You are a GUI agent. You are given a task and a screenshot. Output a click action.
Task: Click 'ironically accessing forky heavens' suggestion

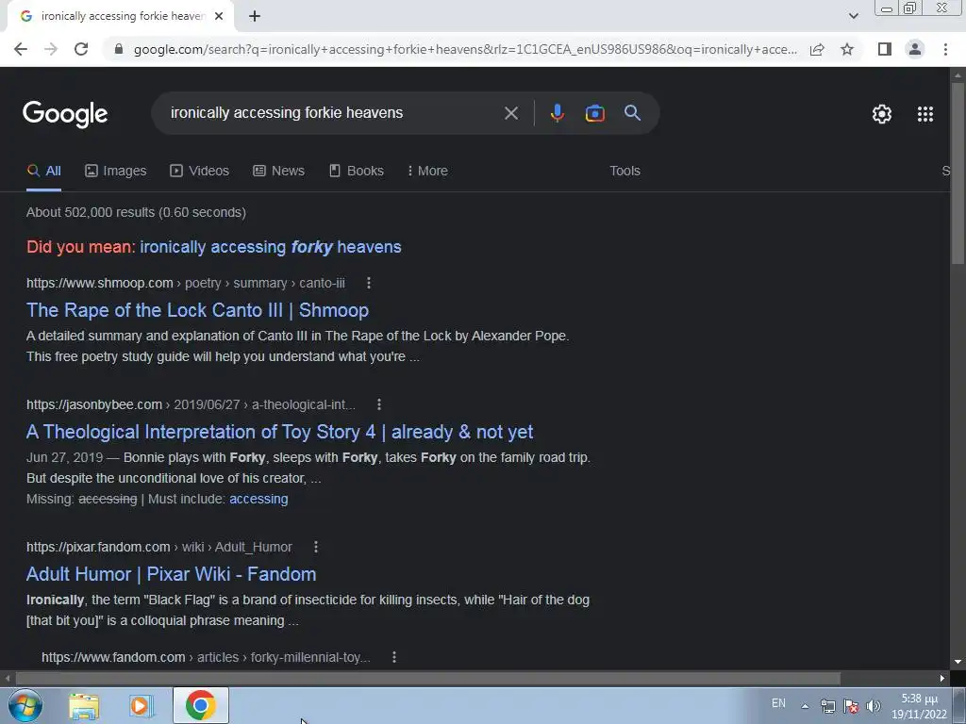click(271, 247)
